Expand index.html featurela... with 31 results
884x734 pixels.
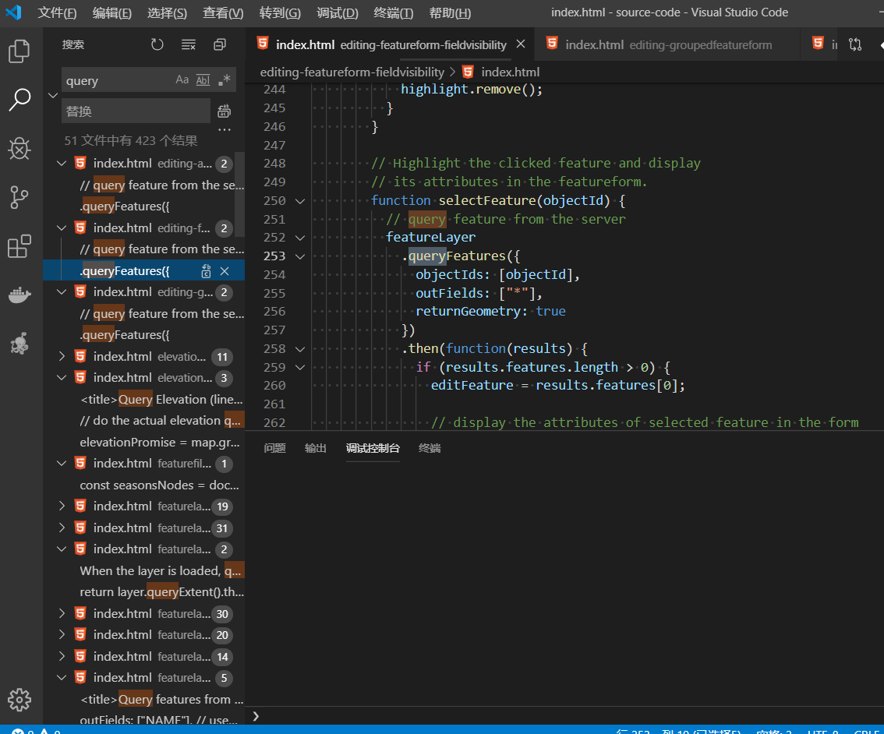coord(62,528)
